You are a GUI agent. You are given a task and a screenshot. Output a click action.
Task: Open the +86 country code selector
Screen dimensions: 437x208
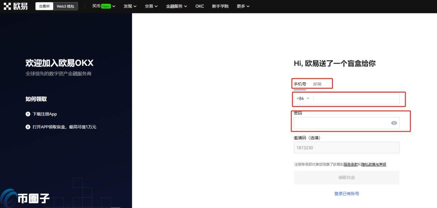tap(303, 98)
